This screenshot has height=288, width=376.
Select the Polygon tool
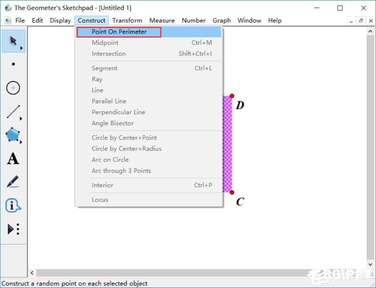pyautogui.click(x=12, y=134)
